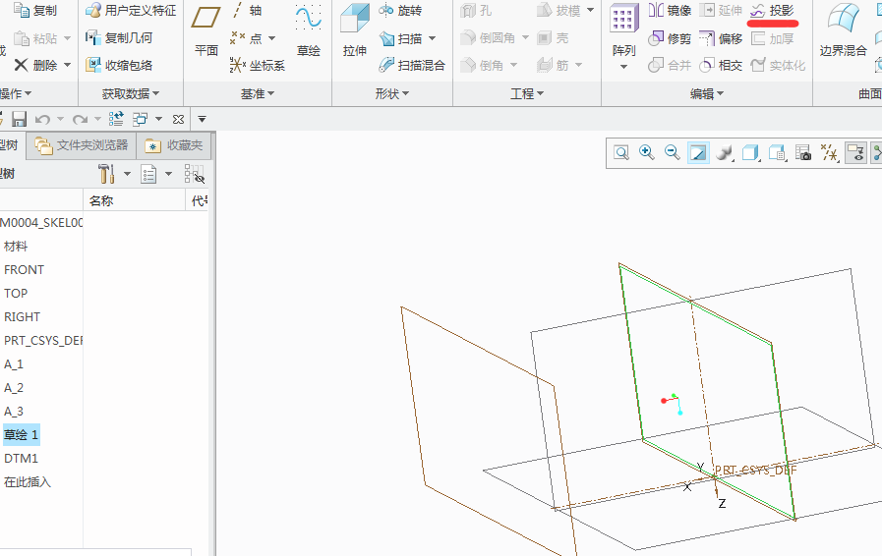Click the 复制几何 (Copy Geometry) tool

pyautogui.click(x=119, y=37)
